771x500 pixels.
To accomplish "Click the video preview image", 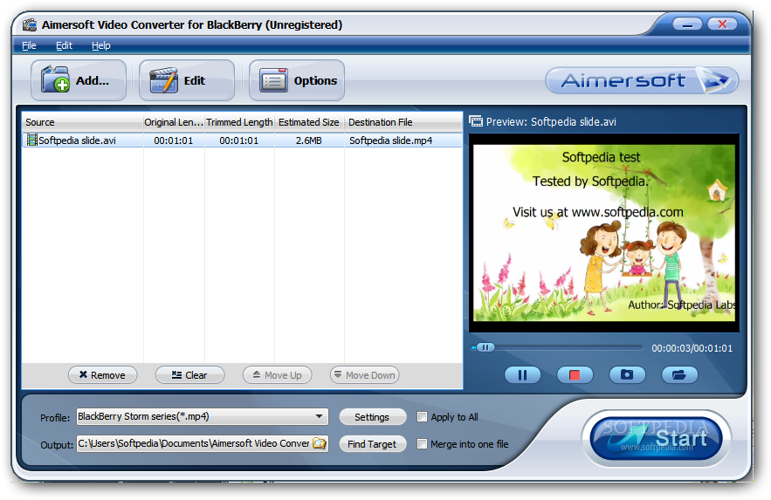I will point(604,233).
